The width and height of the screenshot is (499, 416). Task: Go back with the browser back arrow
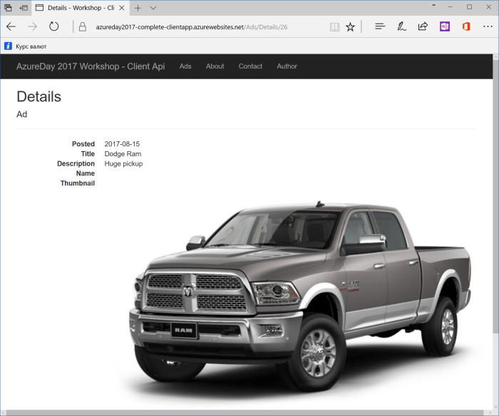[x=11, y=26]
